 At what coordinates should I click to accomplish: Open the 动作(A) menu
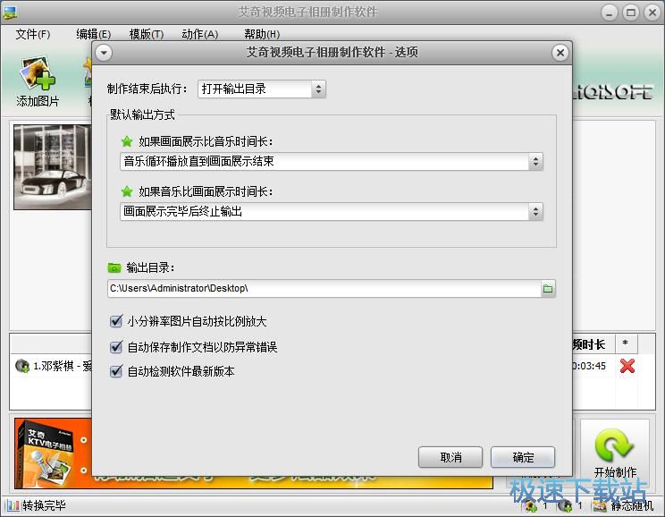pyautogui.click(x=199, y=34)
